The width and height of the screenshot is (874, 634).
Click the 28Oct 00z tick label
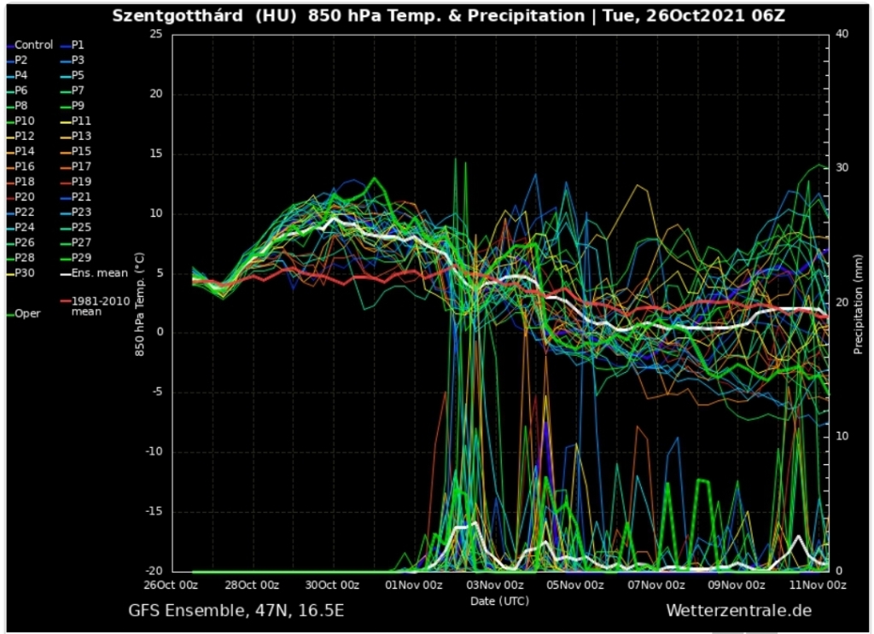(252, 585)
